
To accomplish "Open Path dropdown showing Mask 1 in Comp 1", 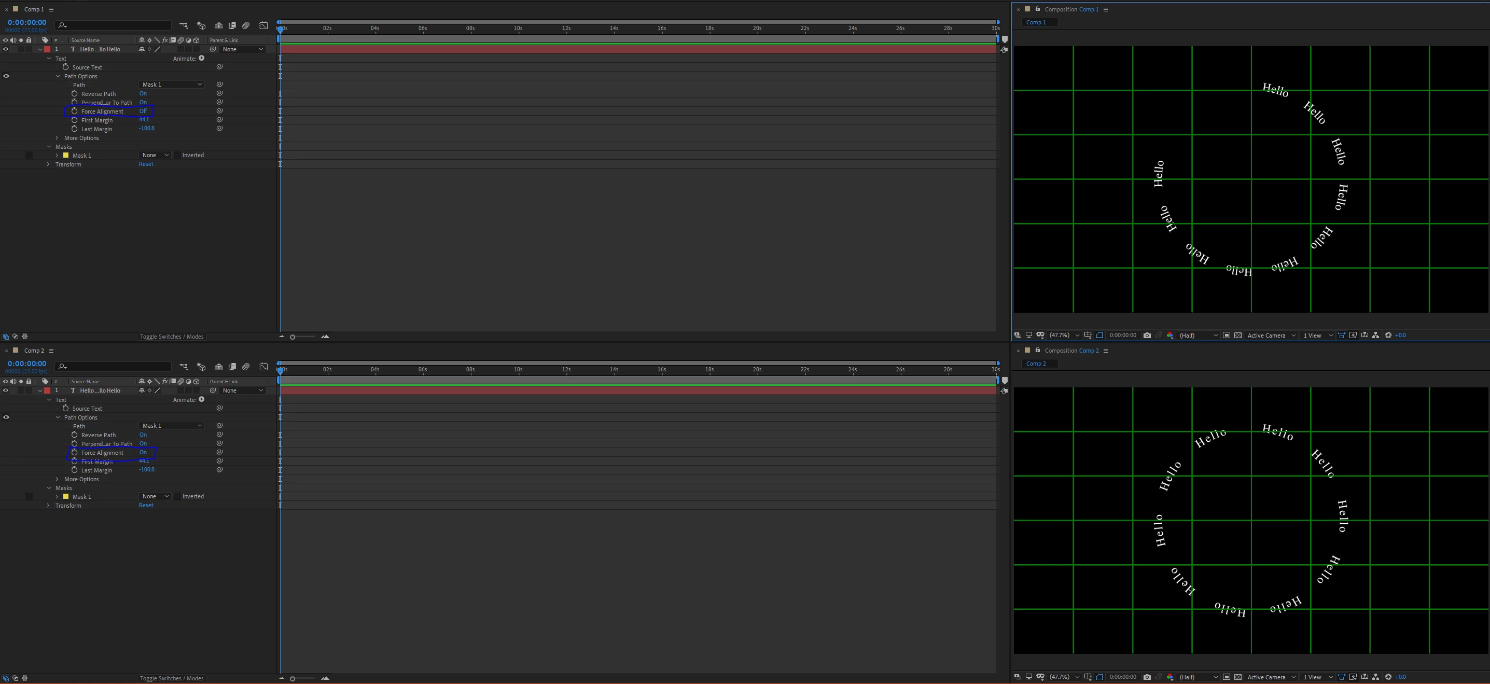I will pos(172,85).
